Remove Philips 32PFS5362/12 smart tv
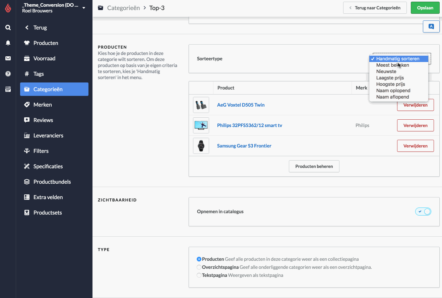Image resolution: width=442 pixels, height=298 pixels. click(x=415, y=125)
